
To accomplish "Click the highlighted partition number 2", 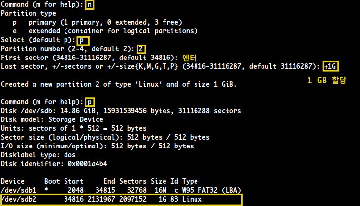I will click(x=141, y=49).
